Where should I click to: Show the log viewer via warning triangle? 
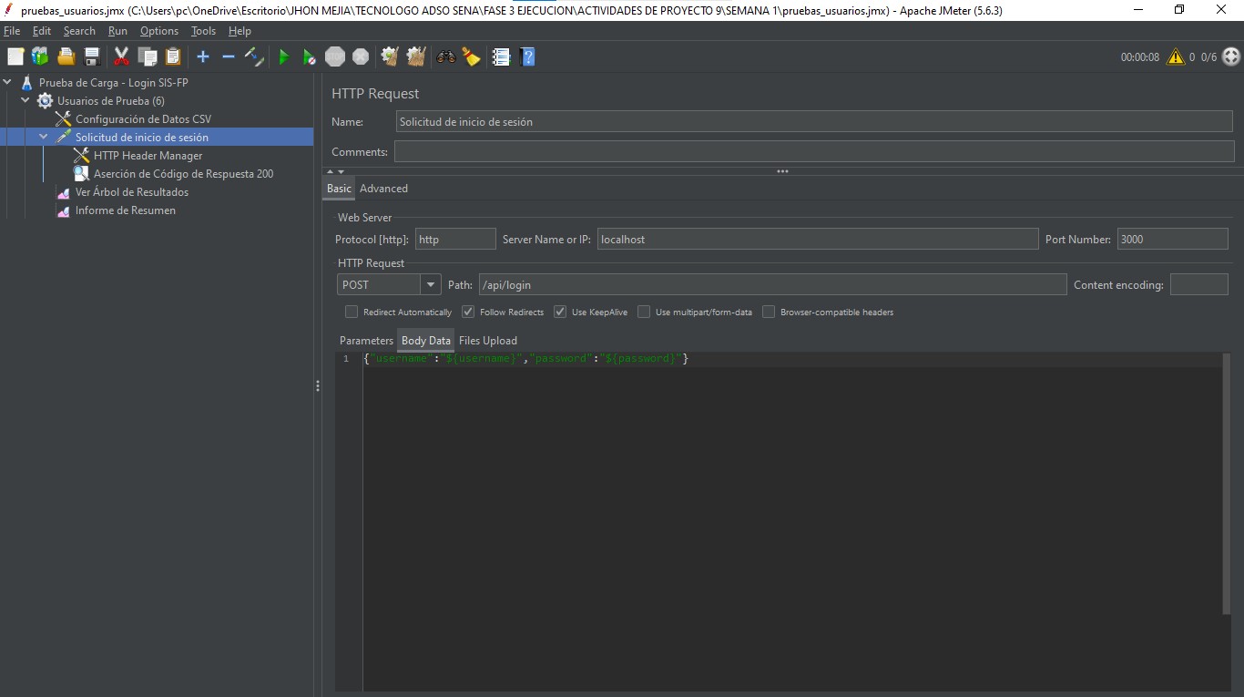pyautogui.click(x=1176, y=56)
